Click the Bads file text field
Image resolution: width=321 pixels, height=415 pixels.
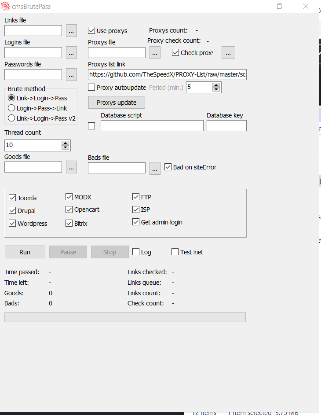point(117,168)
